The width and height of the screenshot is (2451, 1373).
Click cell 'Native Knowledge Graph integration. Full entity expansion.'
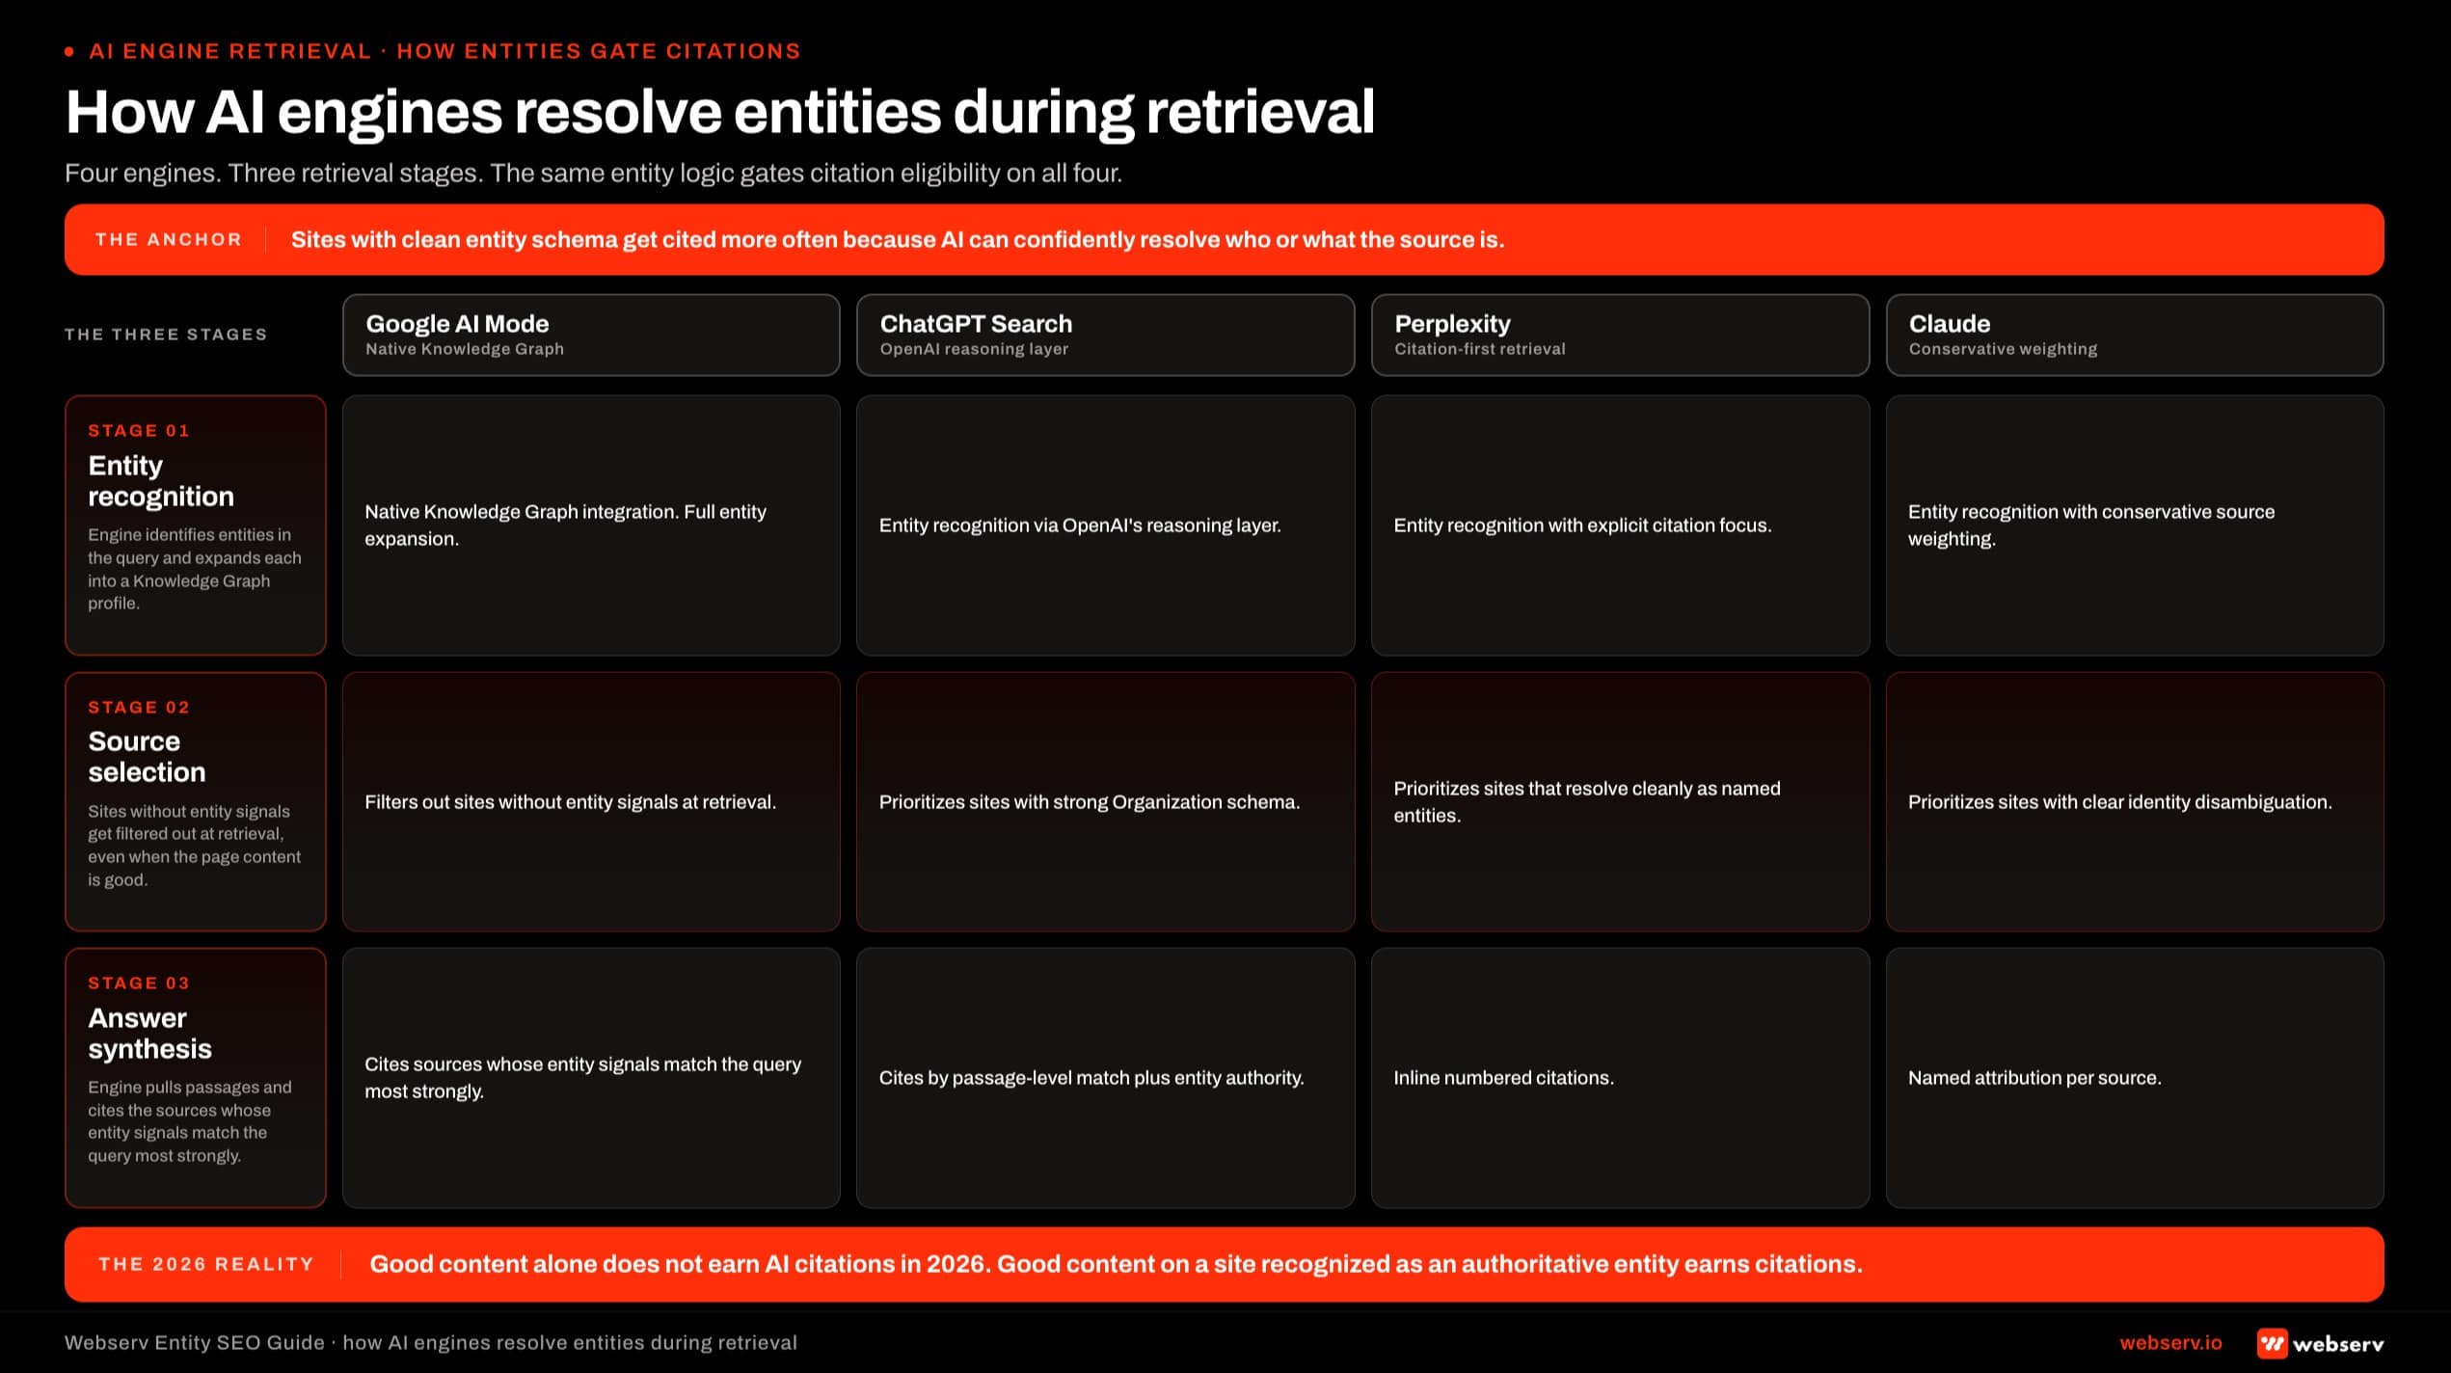pyautogui.click(x=591, y=525)
